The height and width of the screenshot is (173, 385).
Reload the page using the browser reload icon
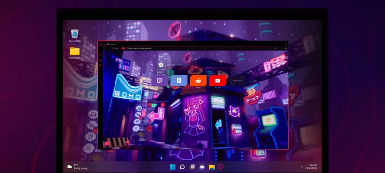click(x=113, y=48)
